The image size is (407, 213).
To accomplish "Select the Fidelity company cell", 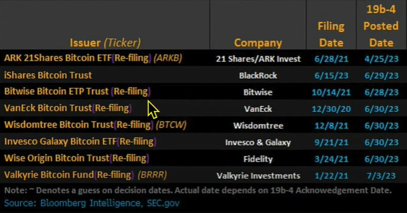I will [258, 159].
